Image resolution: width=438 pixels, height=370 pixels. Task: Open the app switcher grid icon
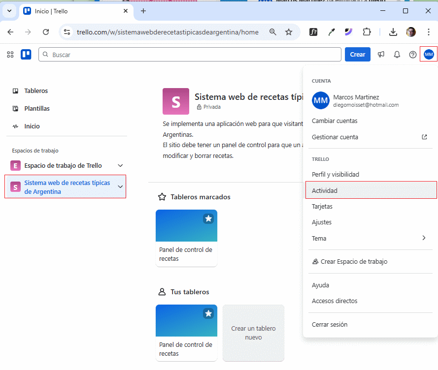click(x=10, y=55)
